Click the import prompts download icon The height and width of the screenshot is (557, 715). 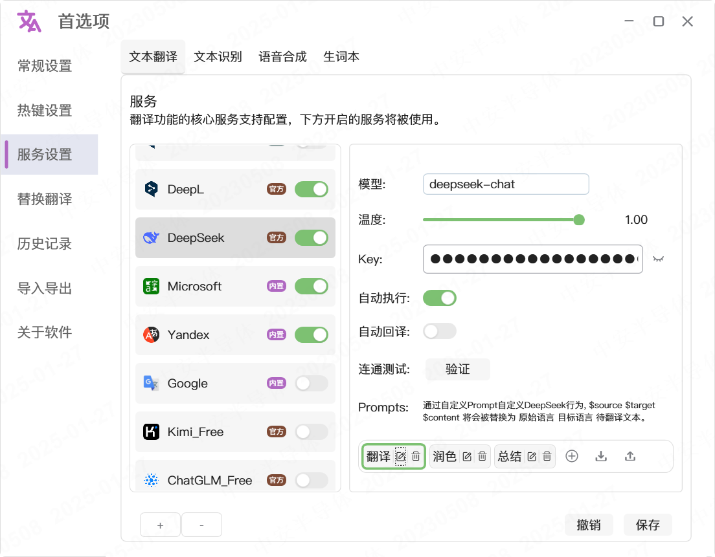point(601,456)
